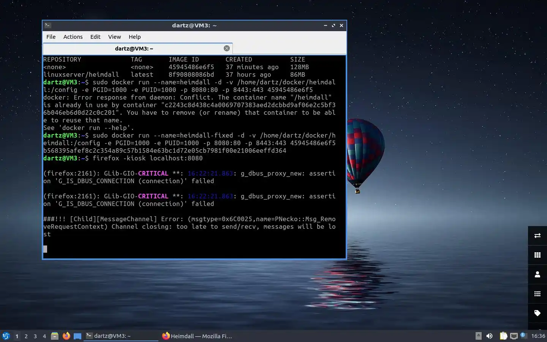The width and height of the screenshot is (547, 342).
Task: Click "See 'docker run --help'." line
Action: pyautogui.click(x=89, y=128)
